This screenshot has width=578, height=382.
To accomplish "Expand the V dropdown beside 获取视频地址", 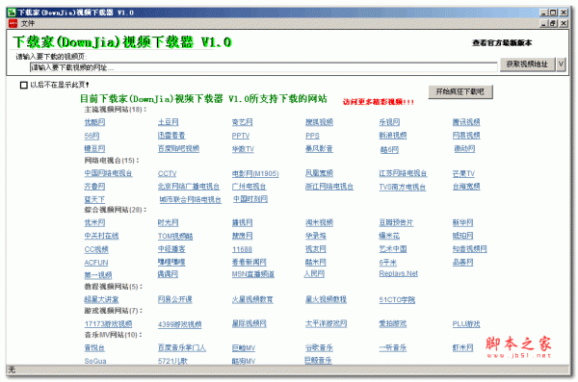I will 561,64.
